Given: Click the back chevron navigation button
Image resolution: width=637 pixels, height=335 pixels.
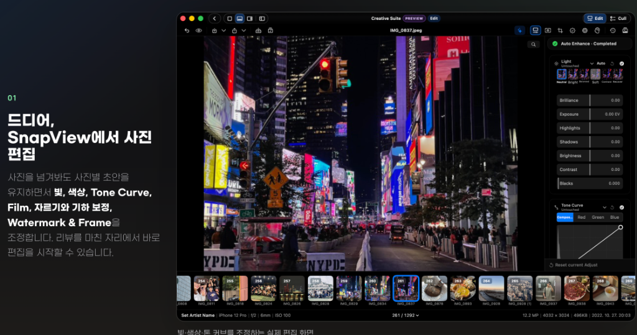Looking at the screenshot, I should tap(215, 18).
